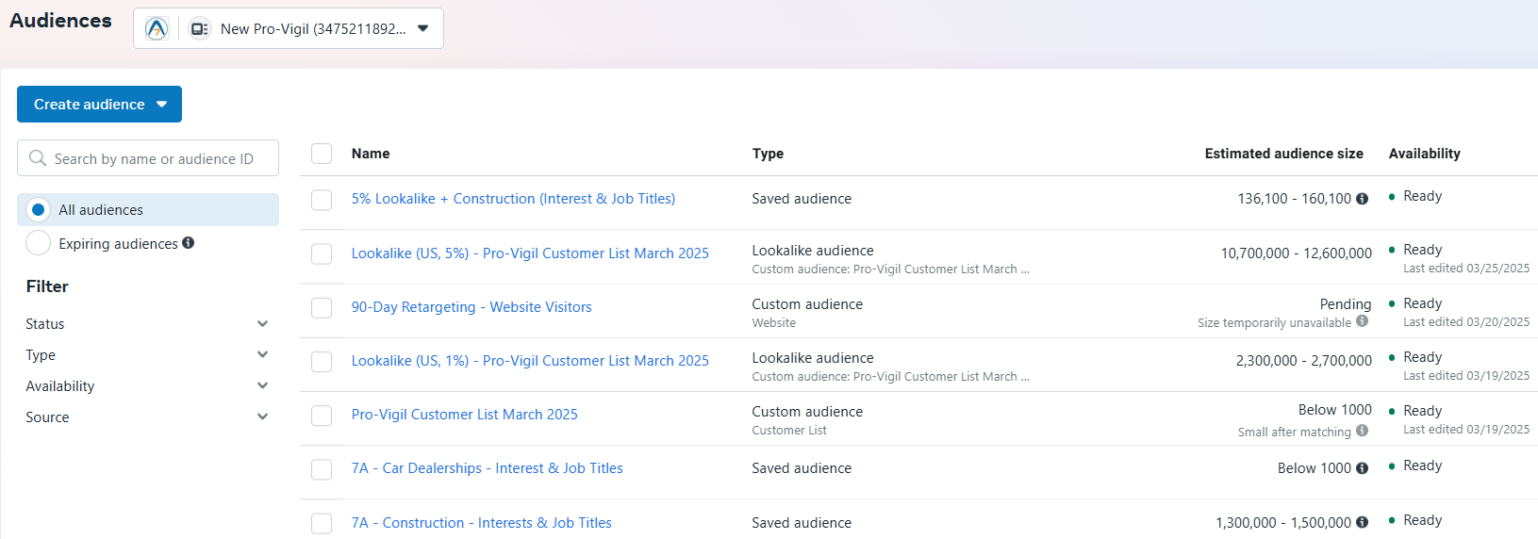Viewport: 1538px width, 539px height.
Task: Check the 90-Day Retargeting row checkbox
Action: coord(322,308)
